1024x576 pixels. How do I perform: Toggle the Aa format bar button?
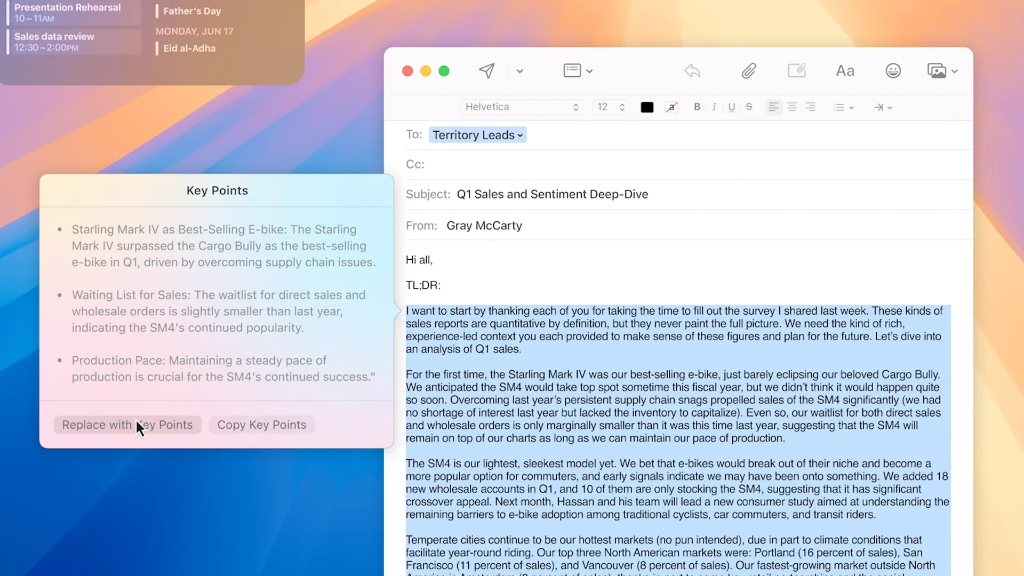coord(845,71)
